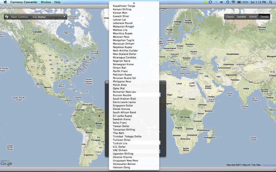This screenshot has height=172, width=276.
Task: Open the Base Currency U.S. Dollar dropdown
Action: coord(49,17)
